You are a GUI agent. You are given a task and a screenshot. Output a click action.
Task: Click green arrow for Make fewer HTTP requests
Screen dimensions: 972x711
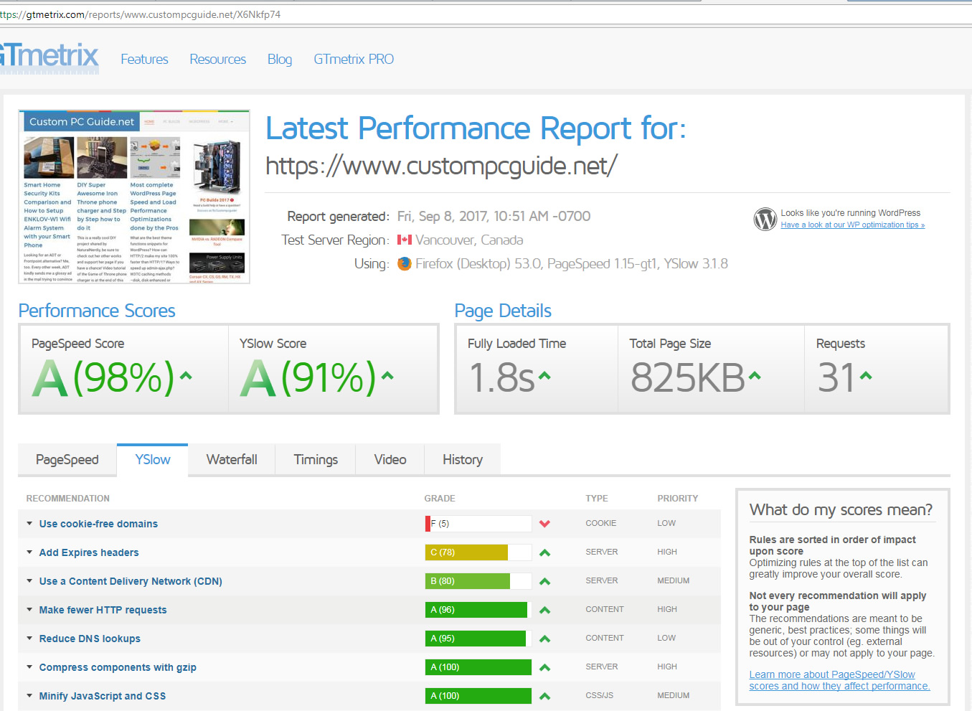(x=544, y=610)
